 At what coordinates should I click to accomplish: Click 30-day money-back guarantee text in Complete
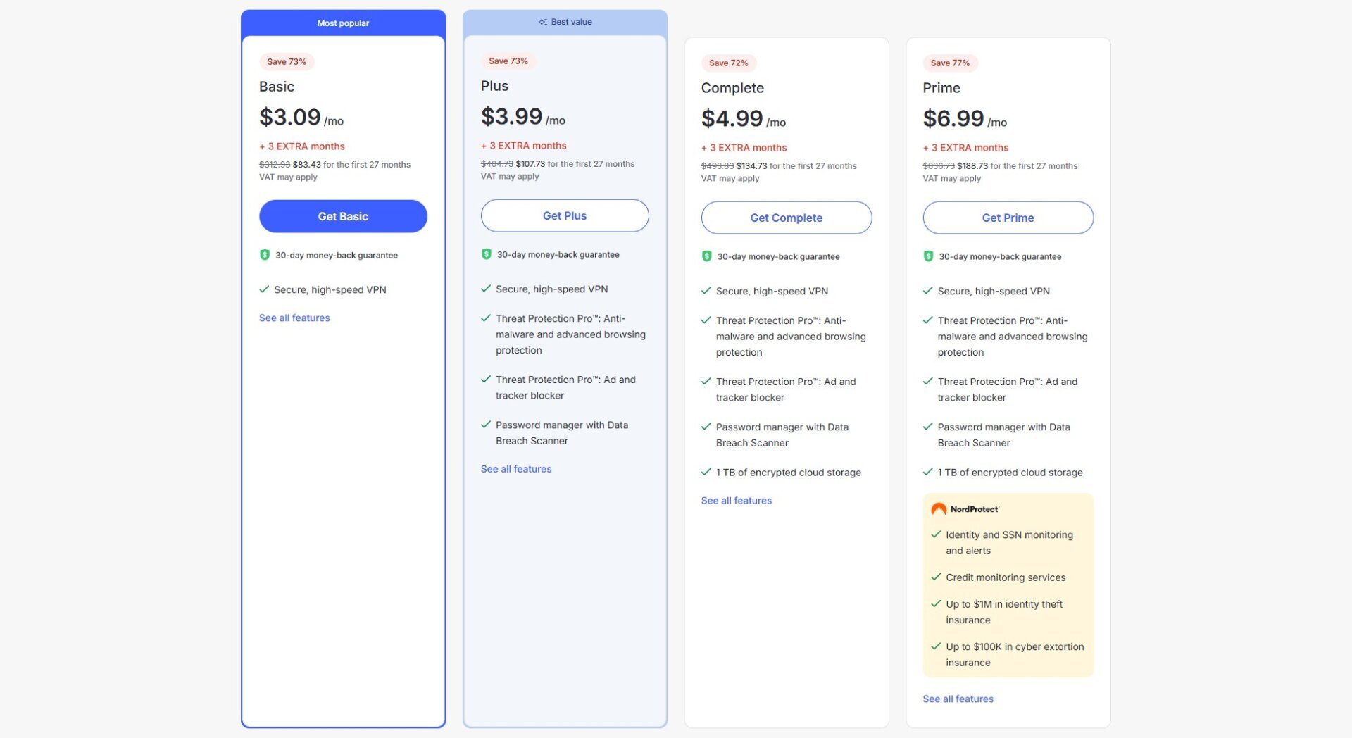click(779, 256)
